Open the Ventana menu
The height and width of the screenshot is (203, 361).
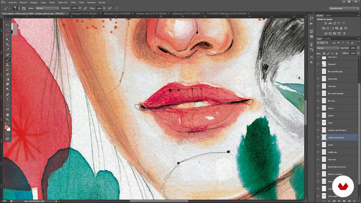point(91,2)
